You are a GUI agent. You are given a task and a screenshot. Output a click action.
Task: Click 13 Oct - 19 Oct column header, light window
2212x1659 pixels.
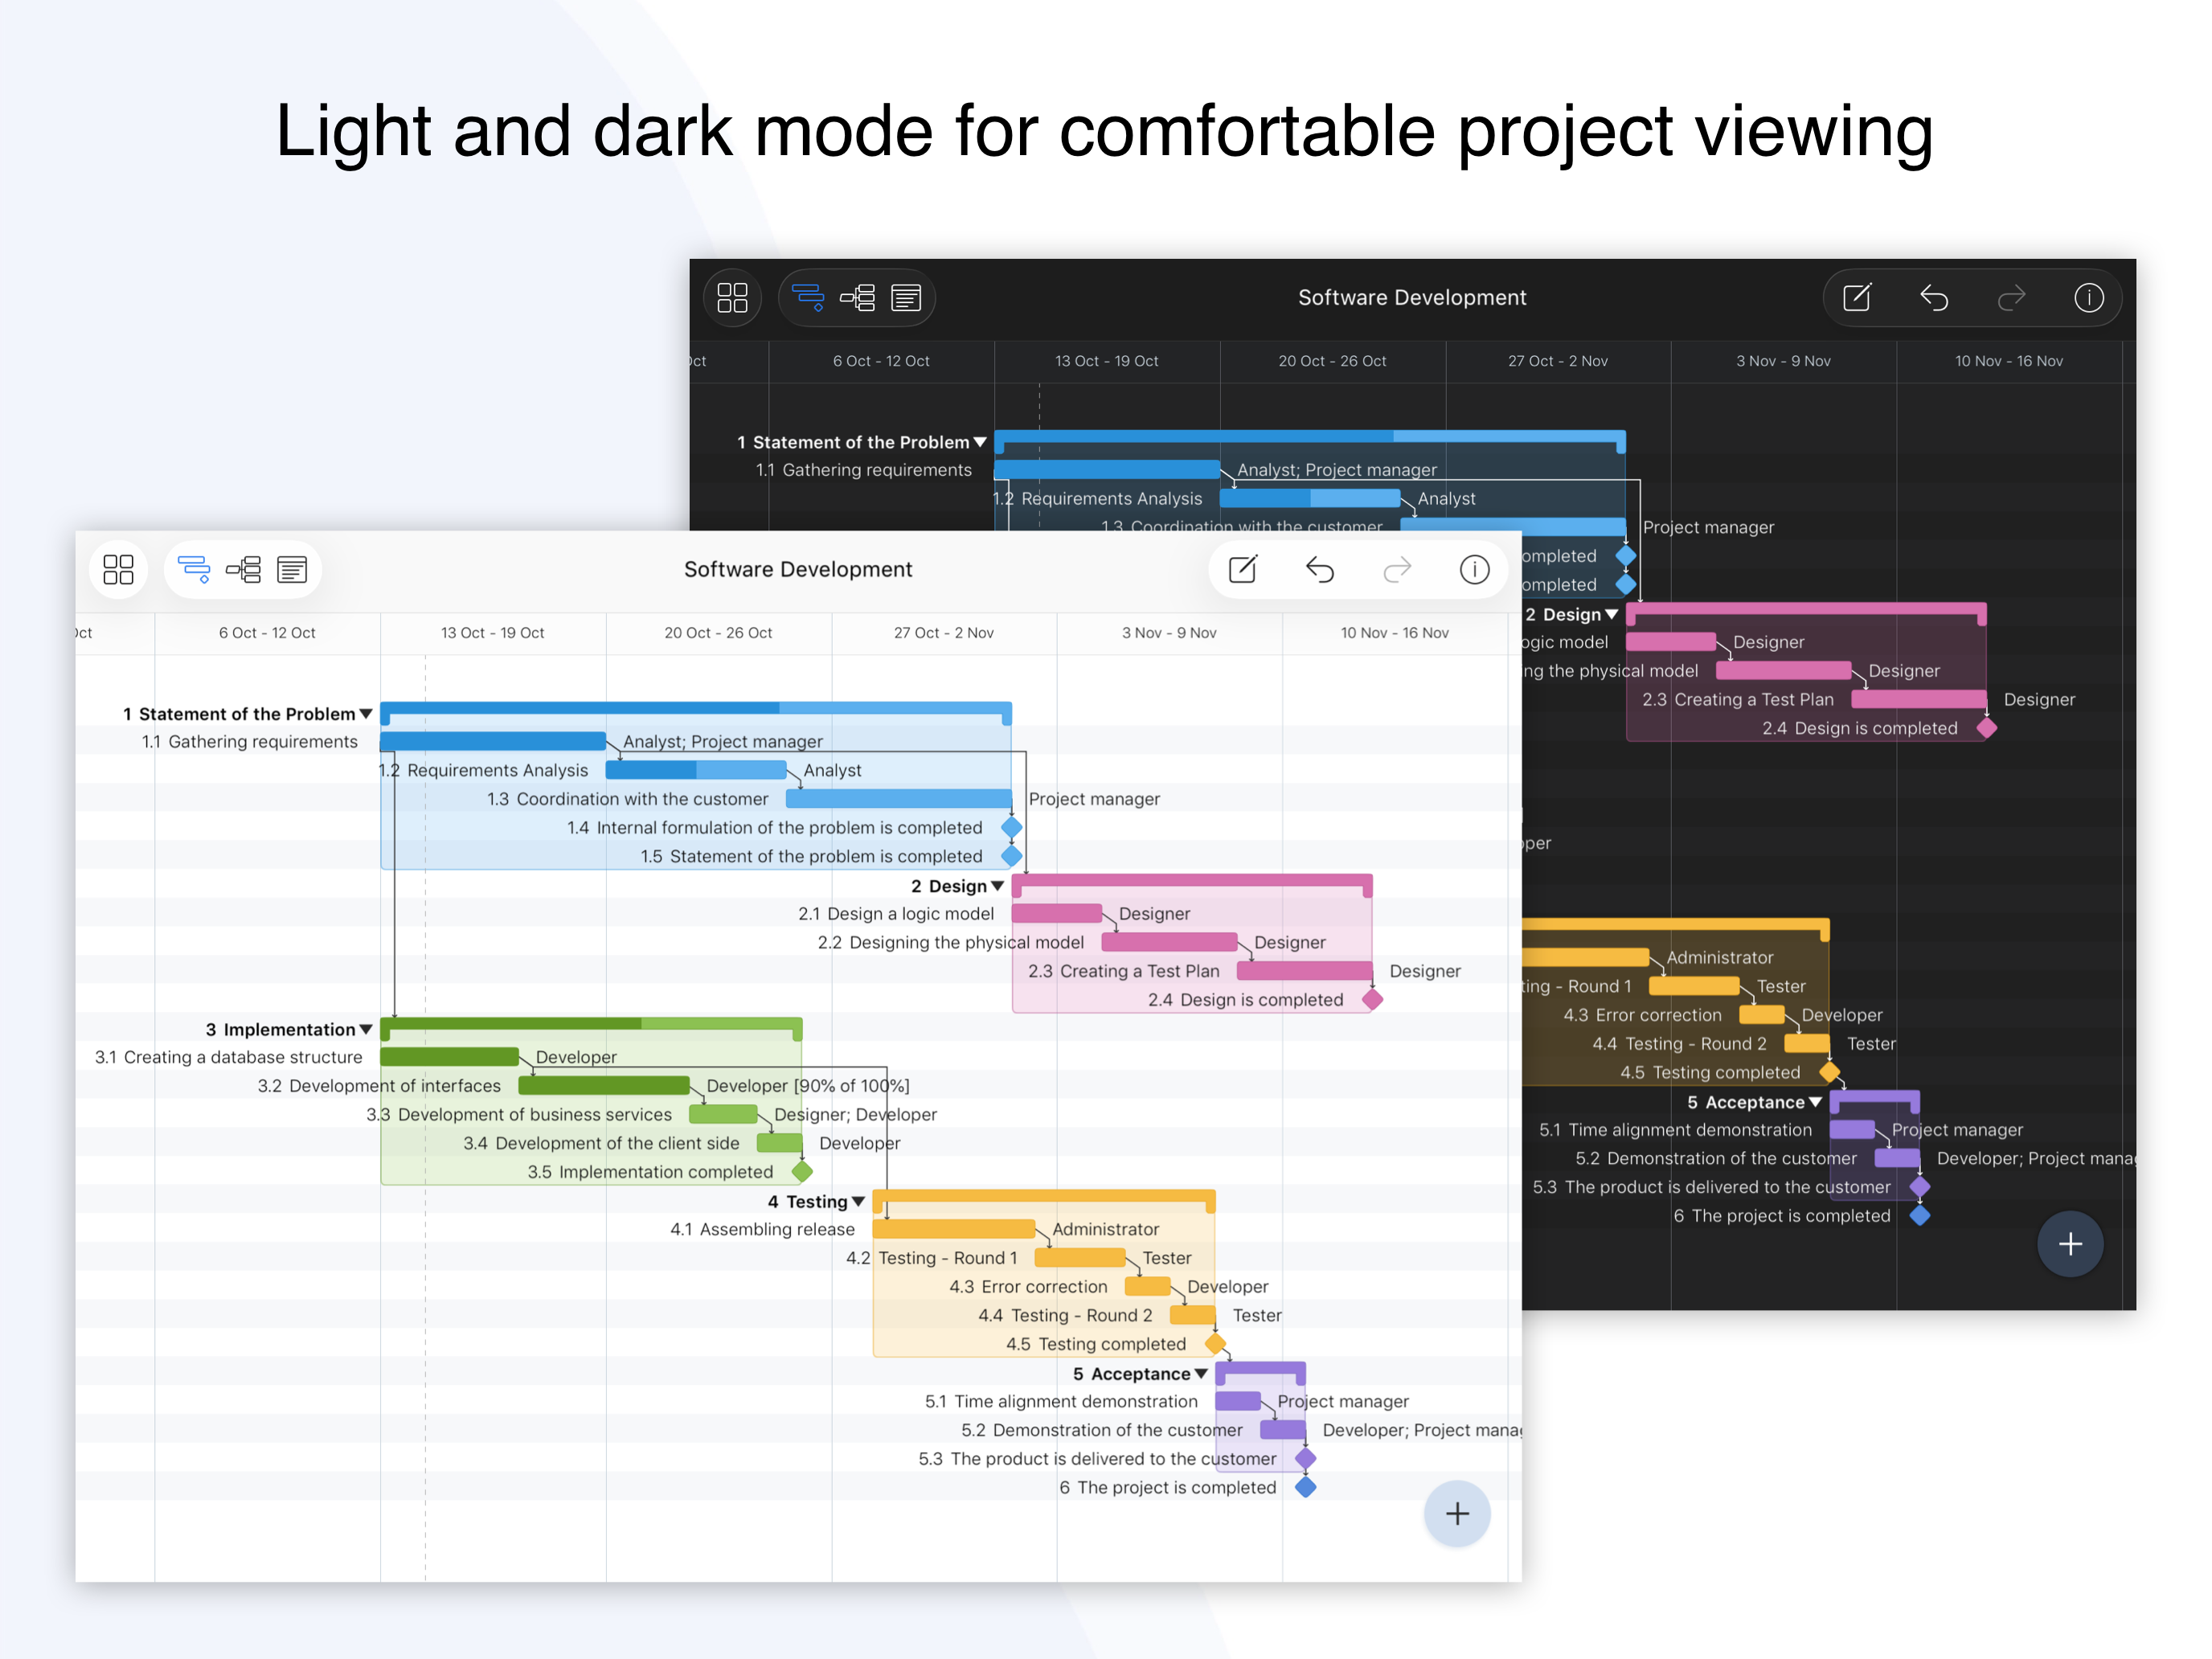click(493, 633)
